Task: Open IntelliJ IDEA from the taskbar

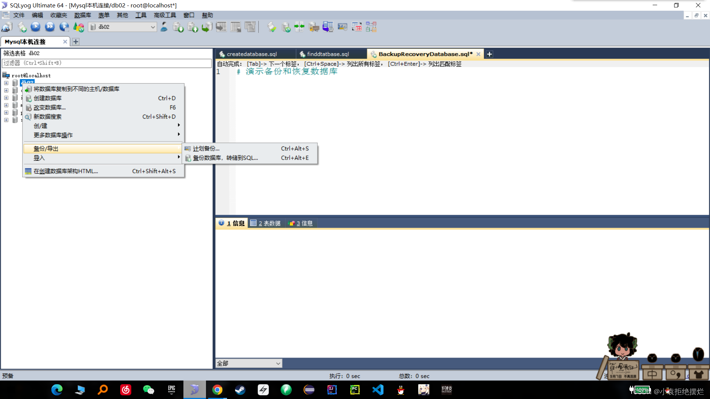Action: [x=332, y=389]
